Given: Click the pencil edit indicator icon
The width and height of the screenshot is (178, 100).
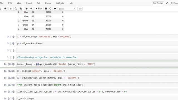Looking at the screenshot, I should [x=167, y=3].
